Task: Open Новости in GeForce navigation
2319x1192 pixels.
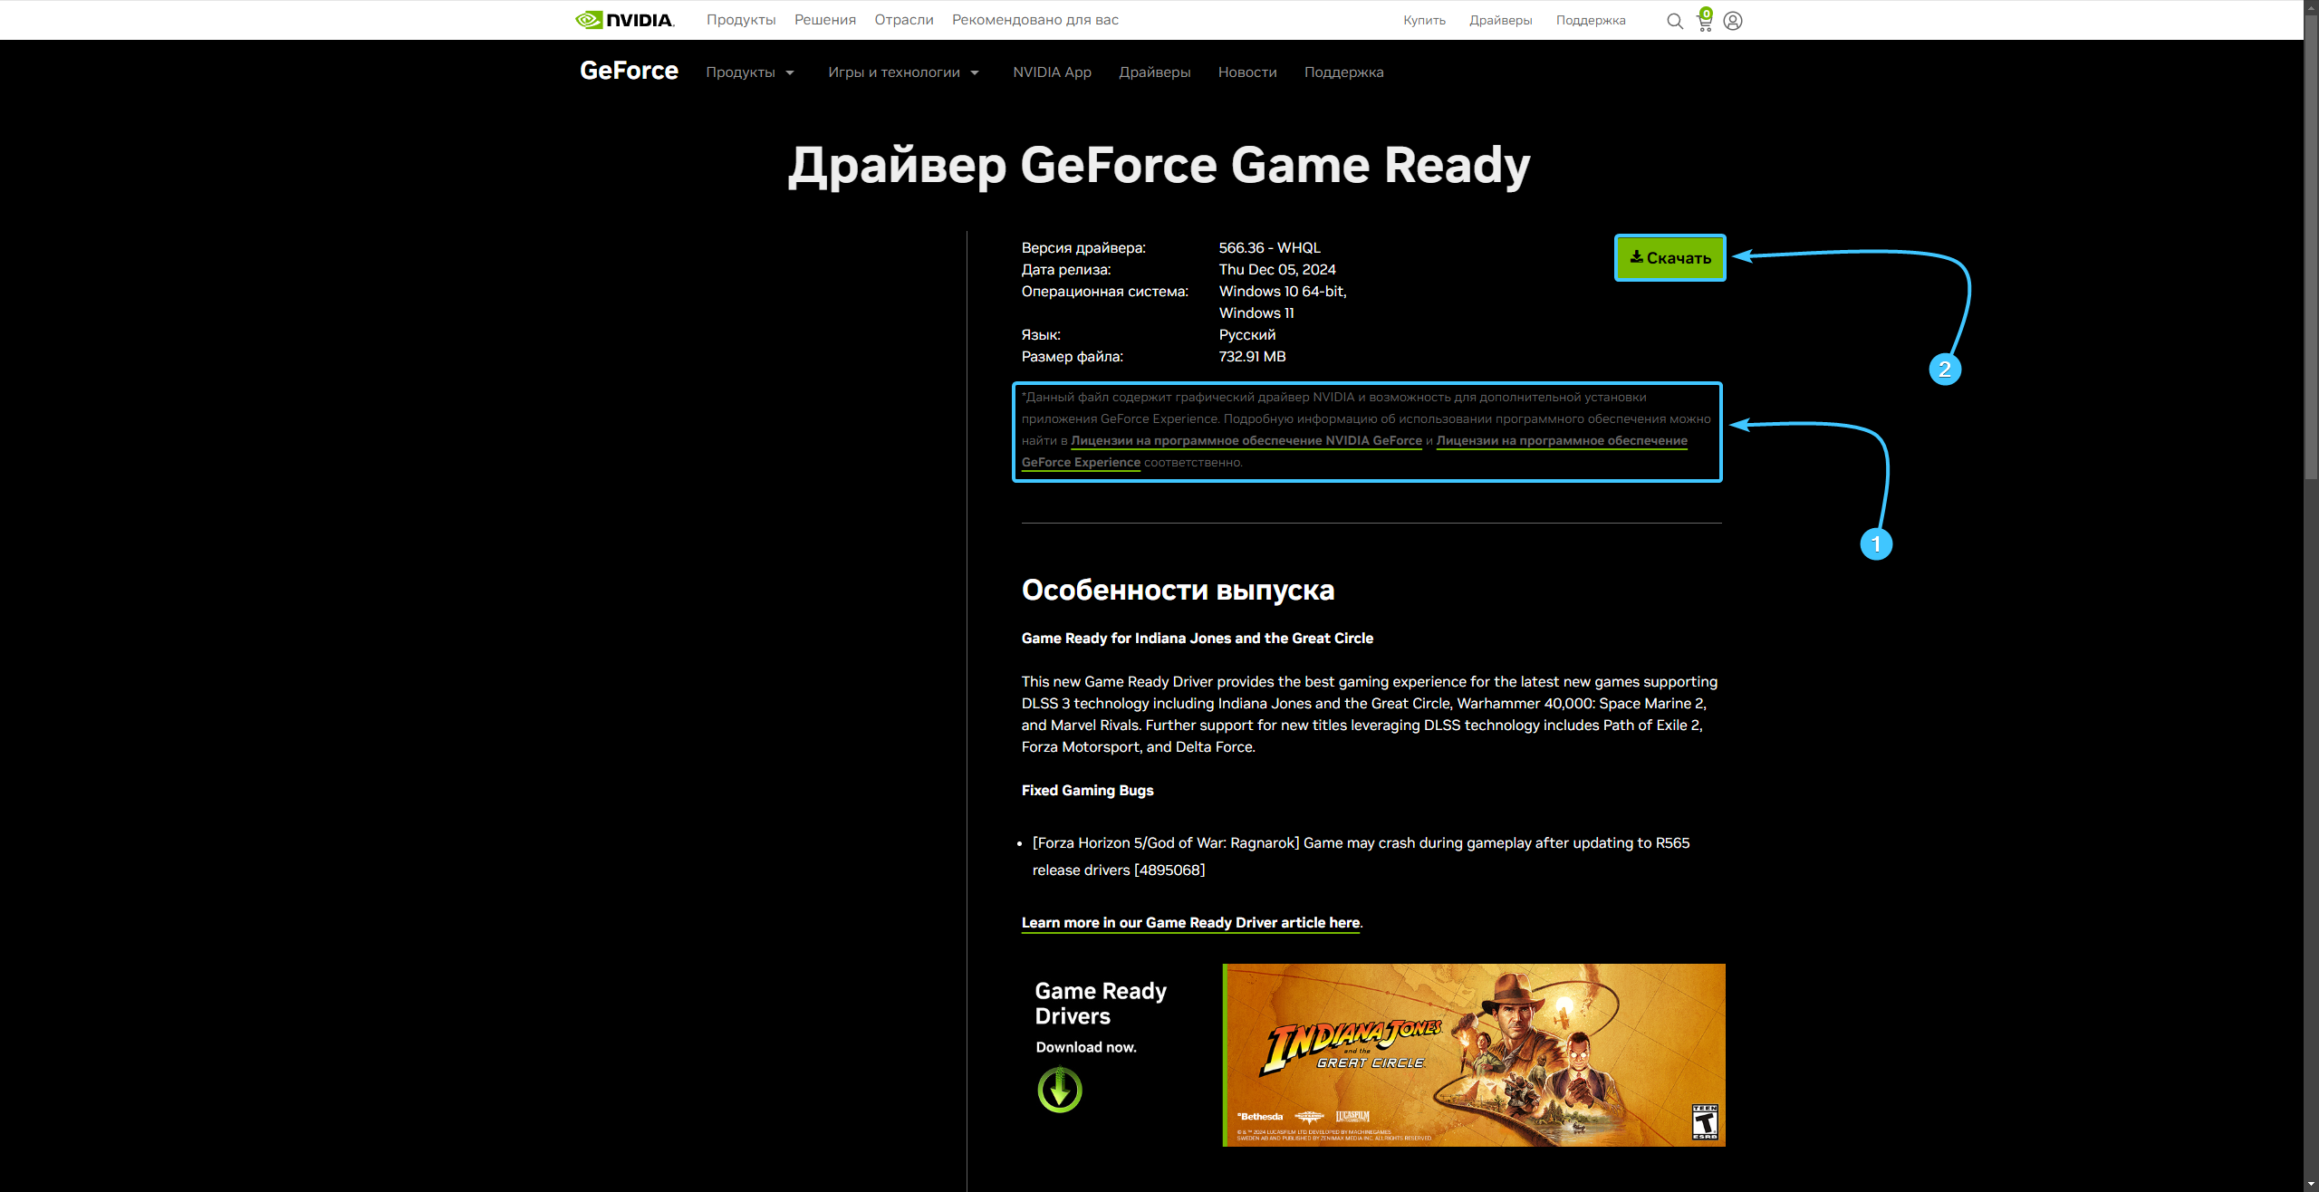Action: point(1247,72)
